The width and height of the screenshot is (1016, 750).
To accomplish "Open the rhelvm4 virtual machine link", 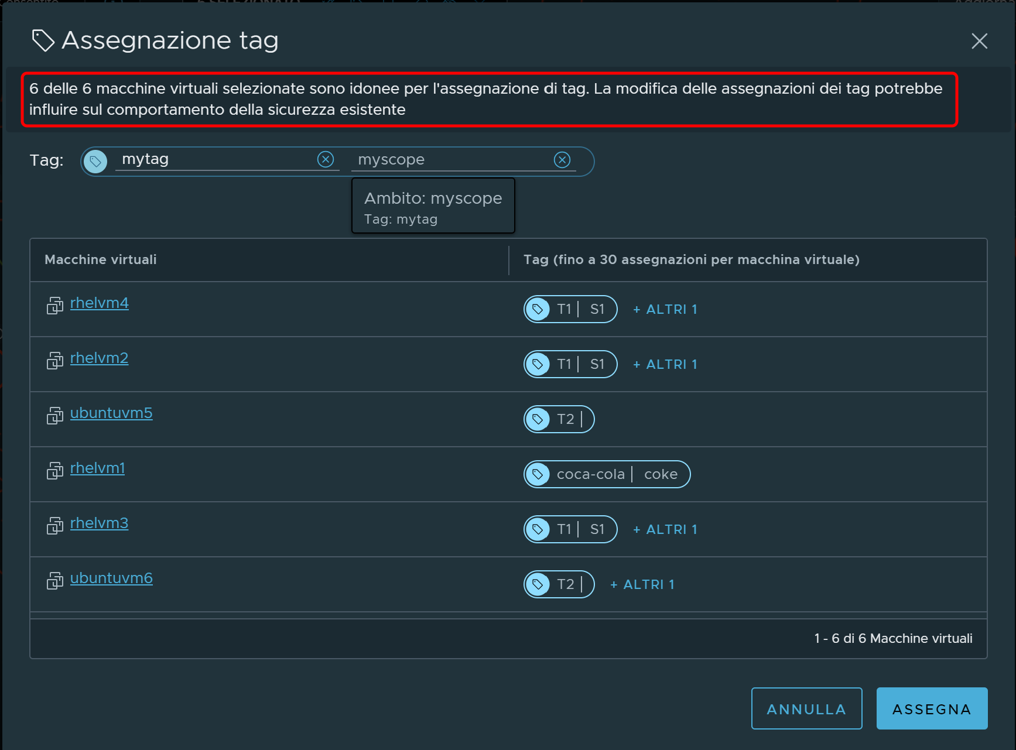I will click(x=100, y=303).
